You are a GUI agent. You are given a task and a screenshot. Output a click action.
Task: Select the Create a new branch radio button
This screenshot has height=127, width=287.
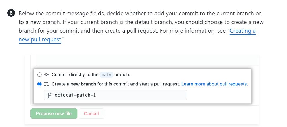tap(39, 84)
